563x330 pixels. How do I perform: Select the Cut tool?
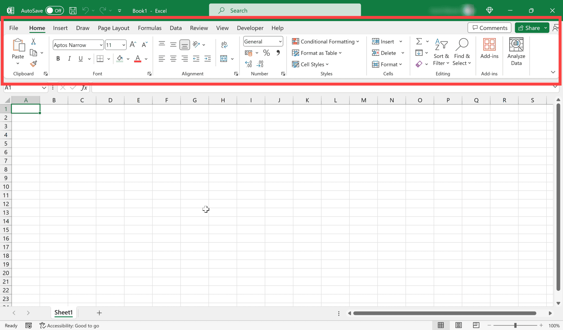point(34,41)
